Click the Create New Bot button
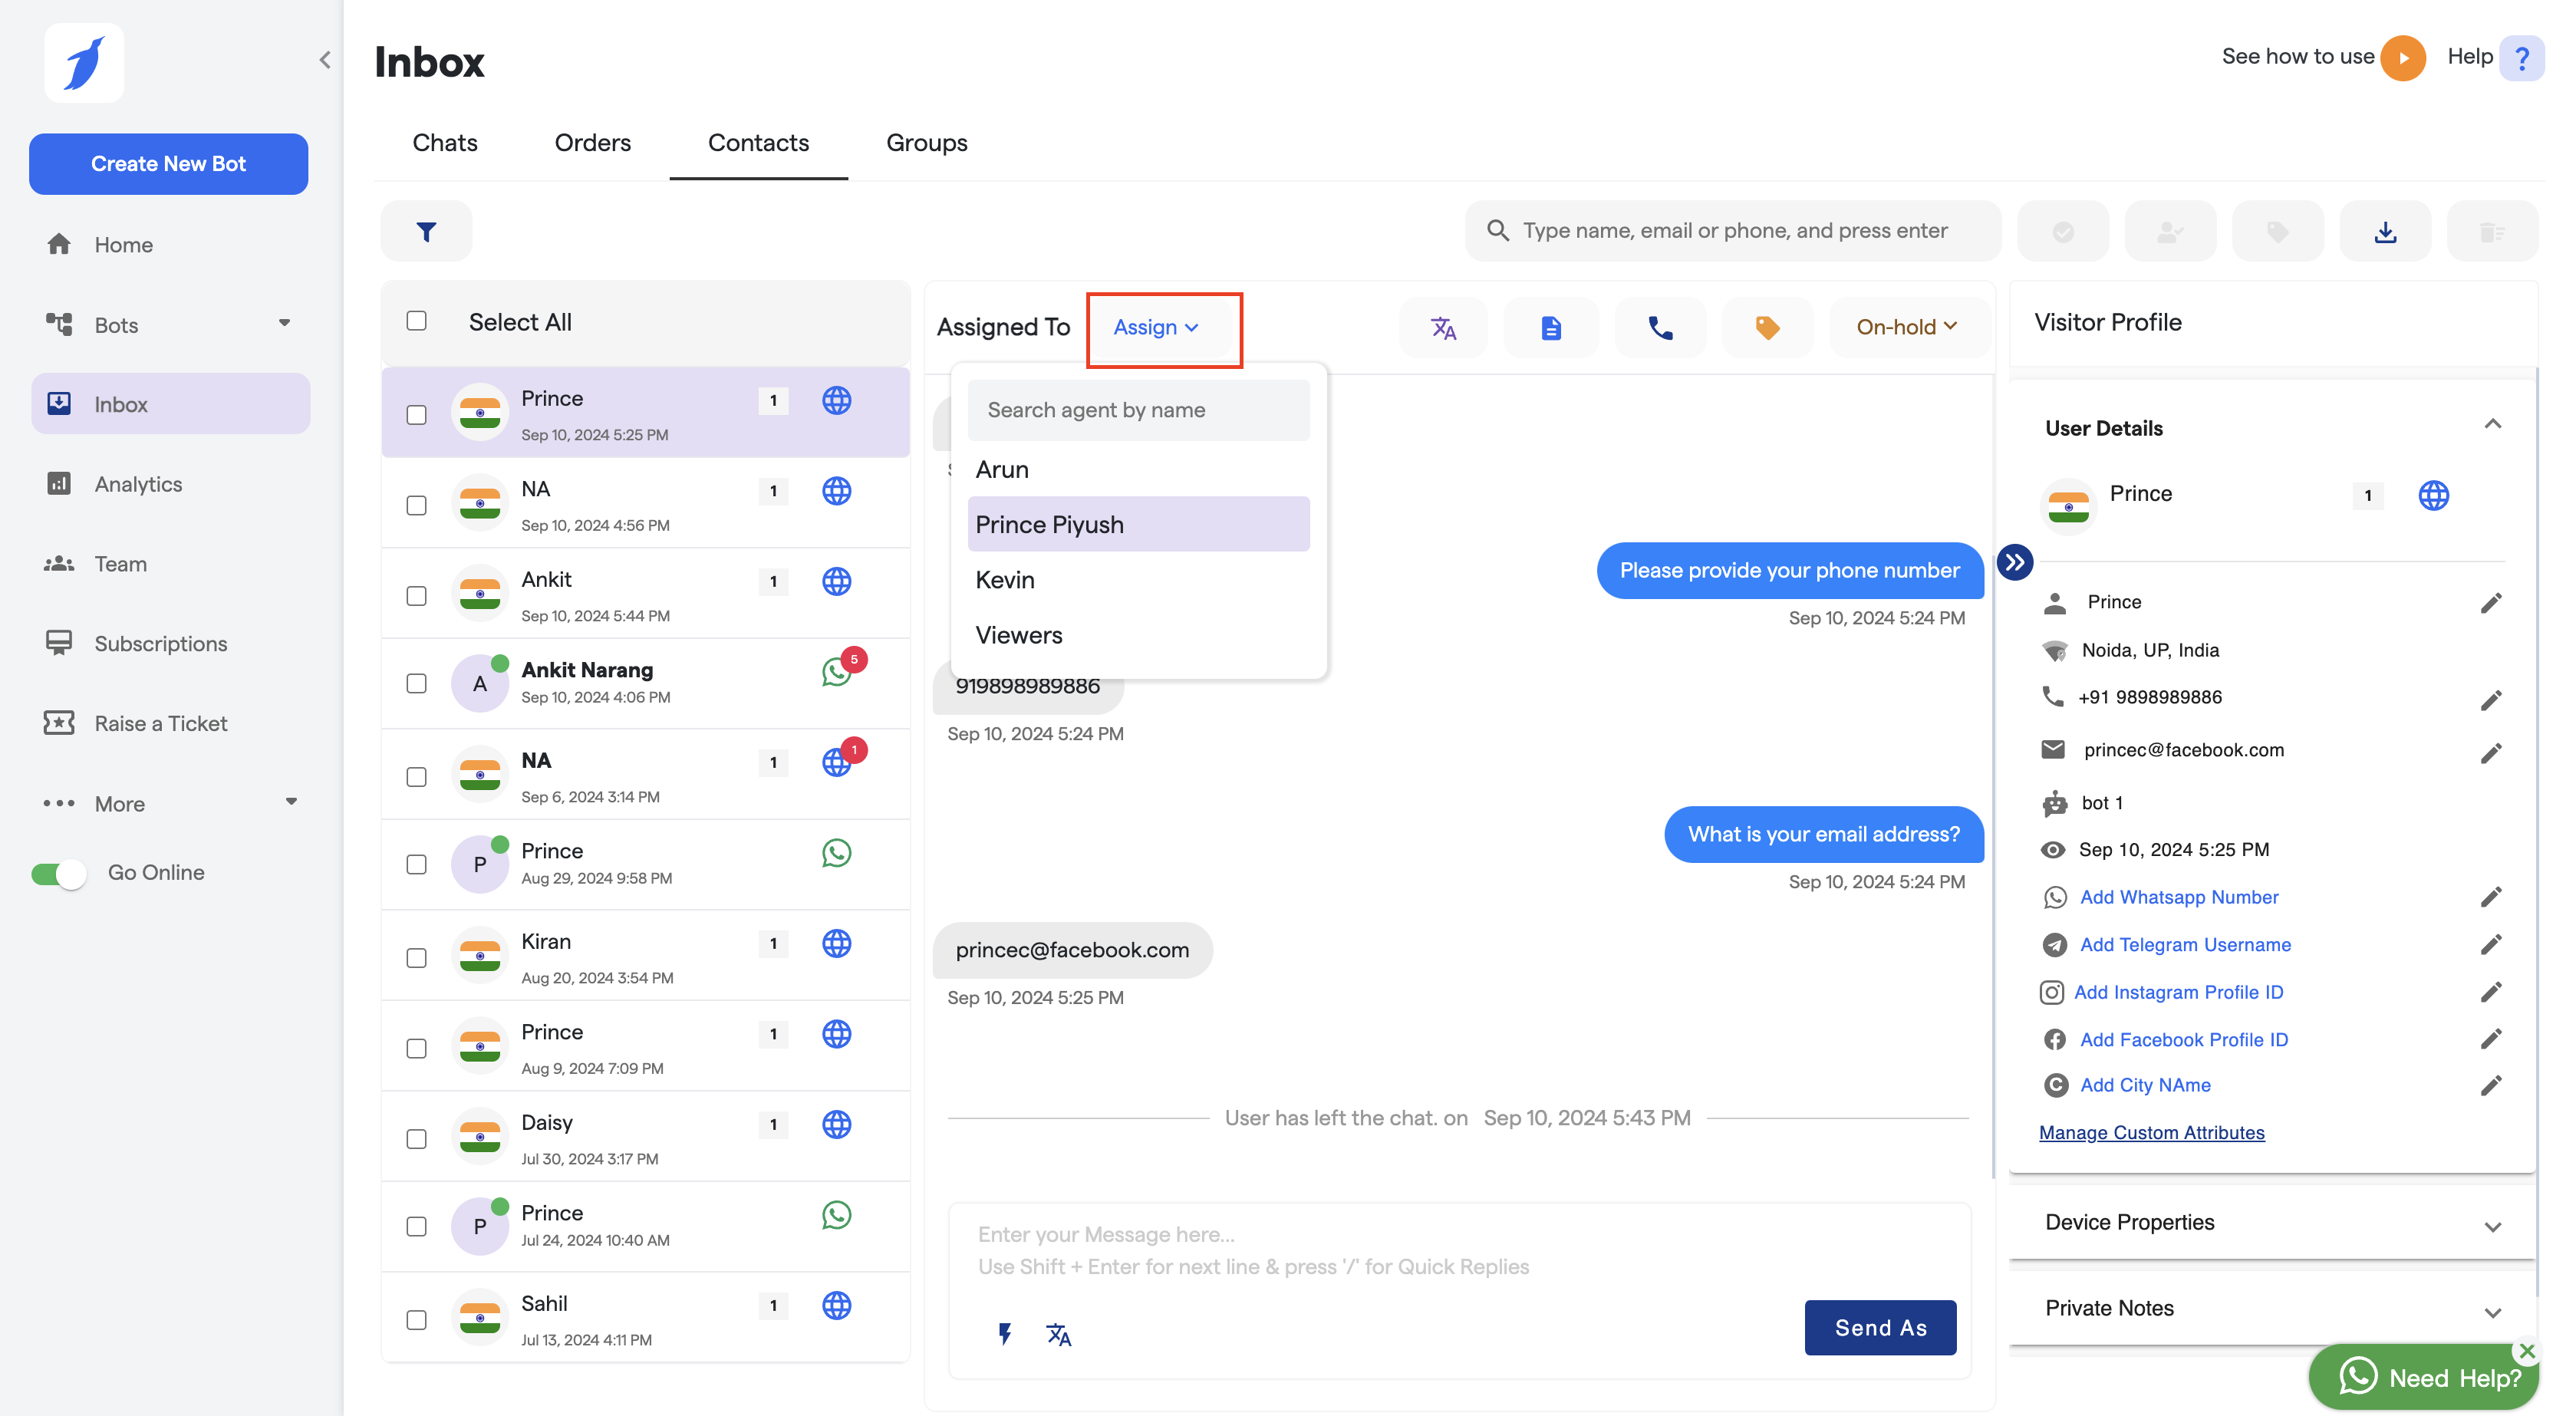The width and height of the screenshot is (2576, 1416). point(168,163)
